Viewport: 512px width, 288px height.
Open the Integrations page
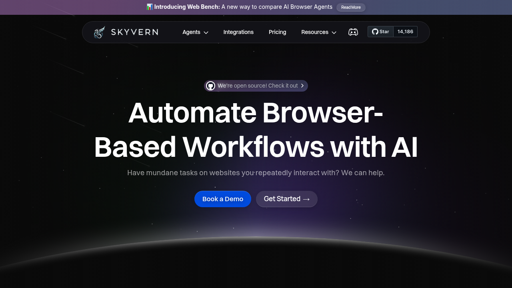click(x=238, y=32)
